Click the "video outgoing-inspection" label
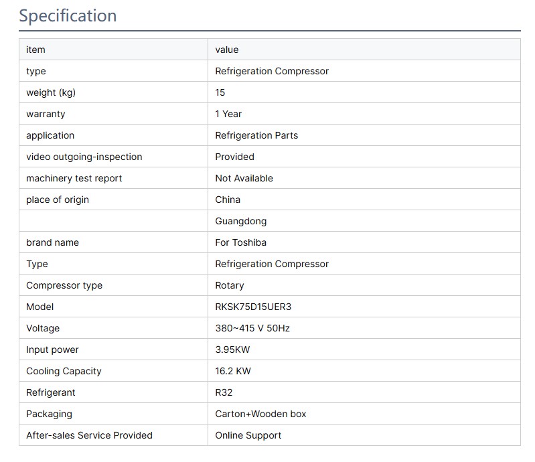Viewport: 535px width, 462px height. pyautogui.click(x=84, y=157)
